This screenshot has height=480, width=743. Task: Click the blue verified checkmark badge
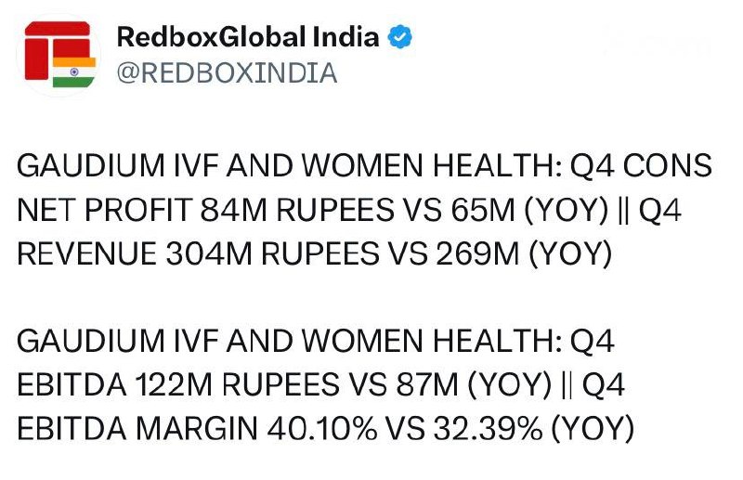click(x=399, y=37)
